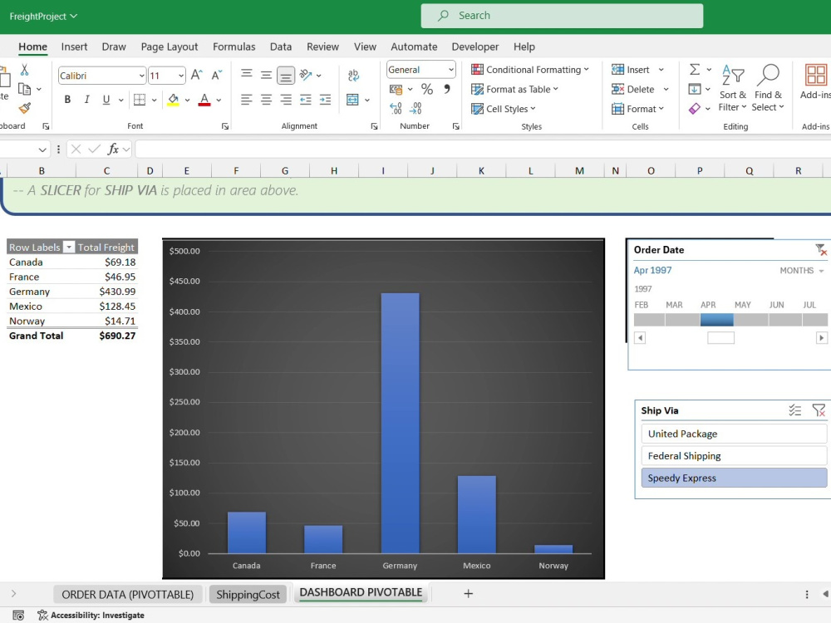Open the Page Layout ribbon tab
Screen dimensions: 831x623
point(169,47)
